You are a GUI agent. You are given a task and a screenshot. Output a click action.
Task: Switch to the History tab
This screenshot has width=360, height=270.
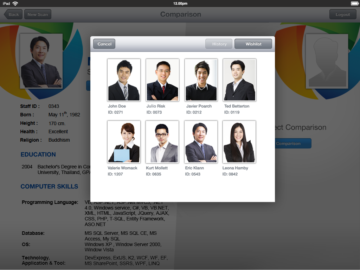click(x=219, y=44)
